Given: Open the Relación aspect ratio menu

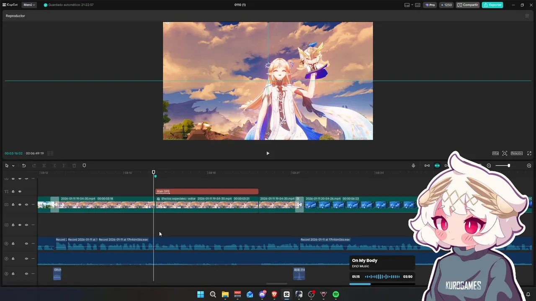Looking at the screenshot, I should pos(516,153).
